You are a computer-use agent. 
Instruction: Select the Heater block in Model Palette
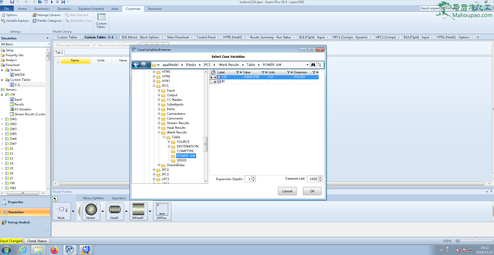(x=91, y=211)
